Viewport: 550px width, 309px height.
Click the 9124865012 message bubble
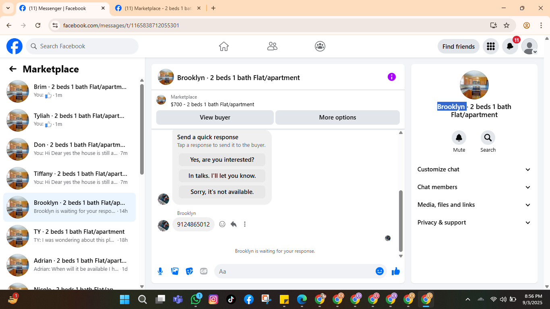tap(193, 224)
